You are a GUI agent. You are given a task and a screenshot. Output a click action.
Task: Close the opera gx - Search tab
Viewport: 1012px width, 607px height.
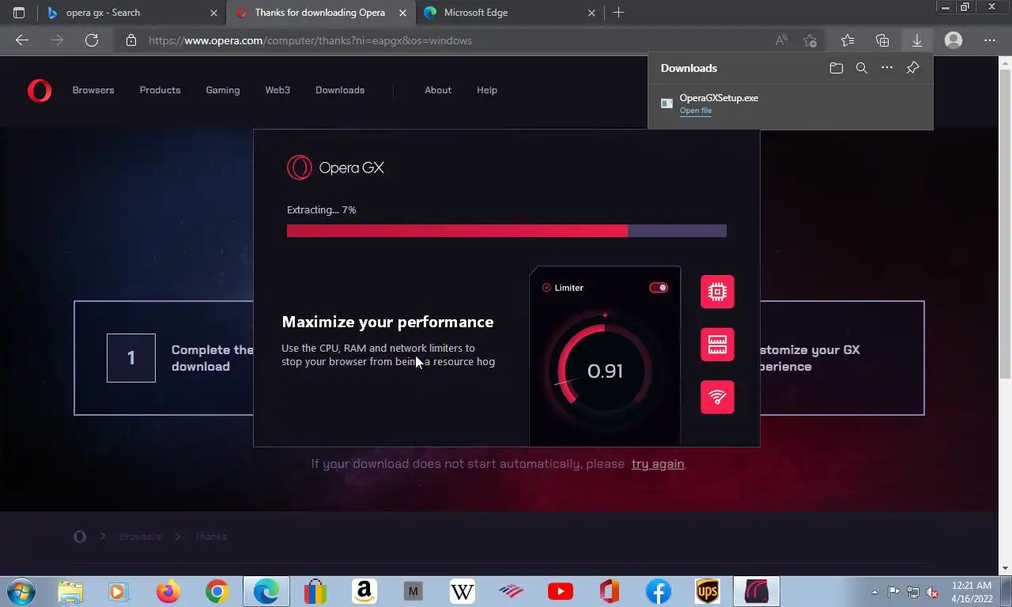pos(213,13)
